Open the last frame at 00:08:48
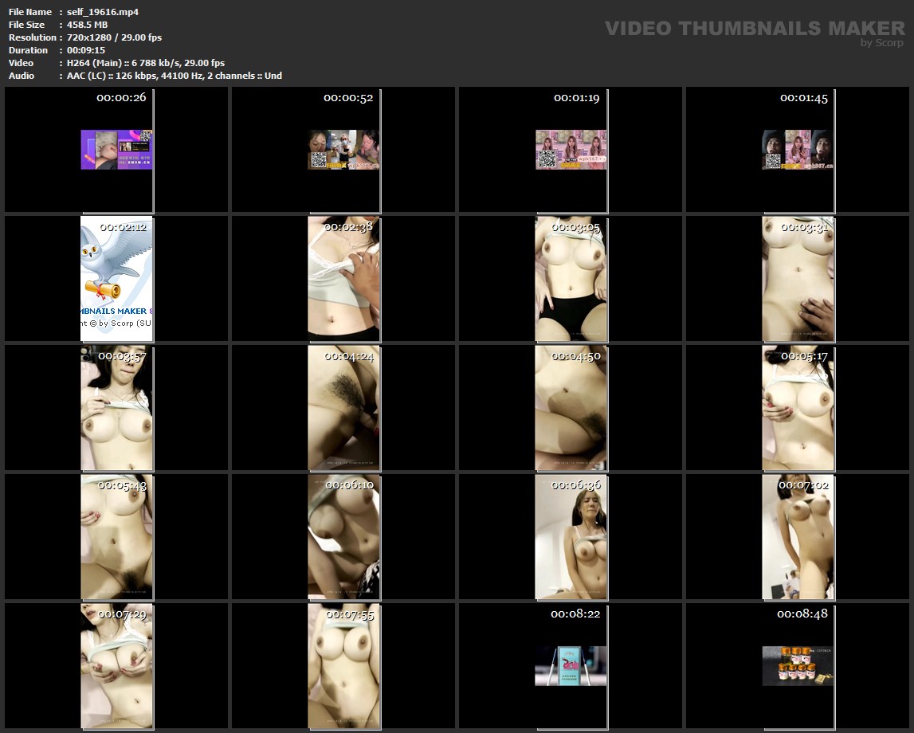 (x=798, y=665)
